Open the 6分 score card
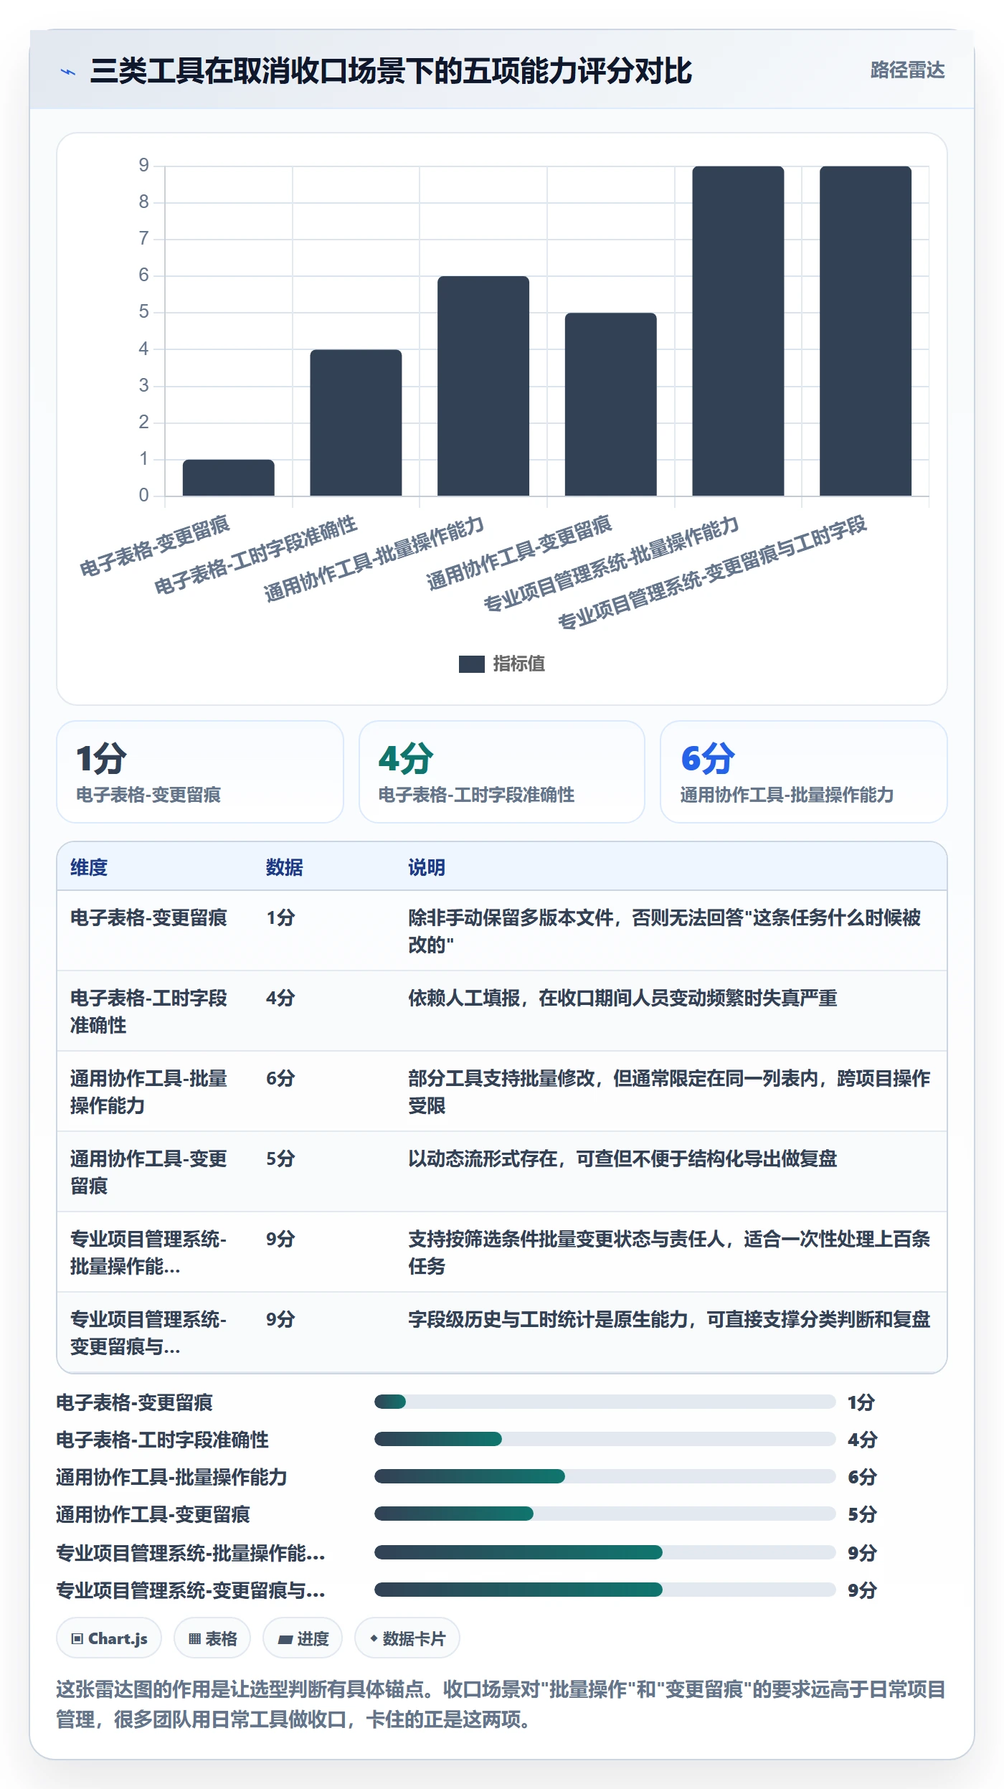 pos(804,772)
